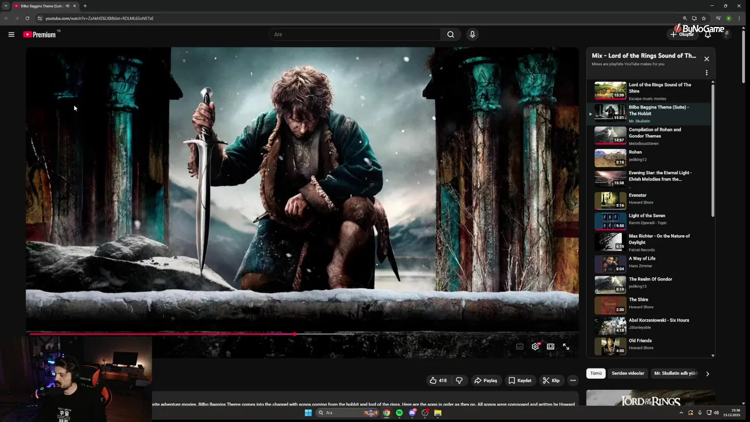Image resolution: width=750 pixels, height=422 pixels.
Task: Show hidden system tray icons
Action: tap(681, 413)
